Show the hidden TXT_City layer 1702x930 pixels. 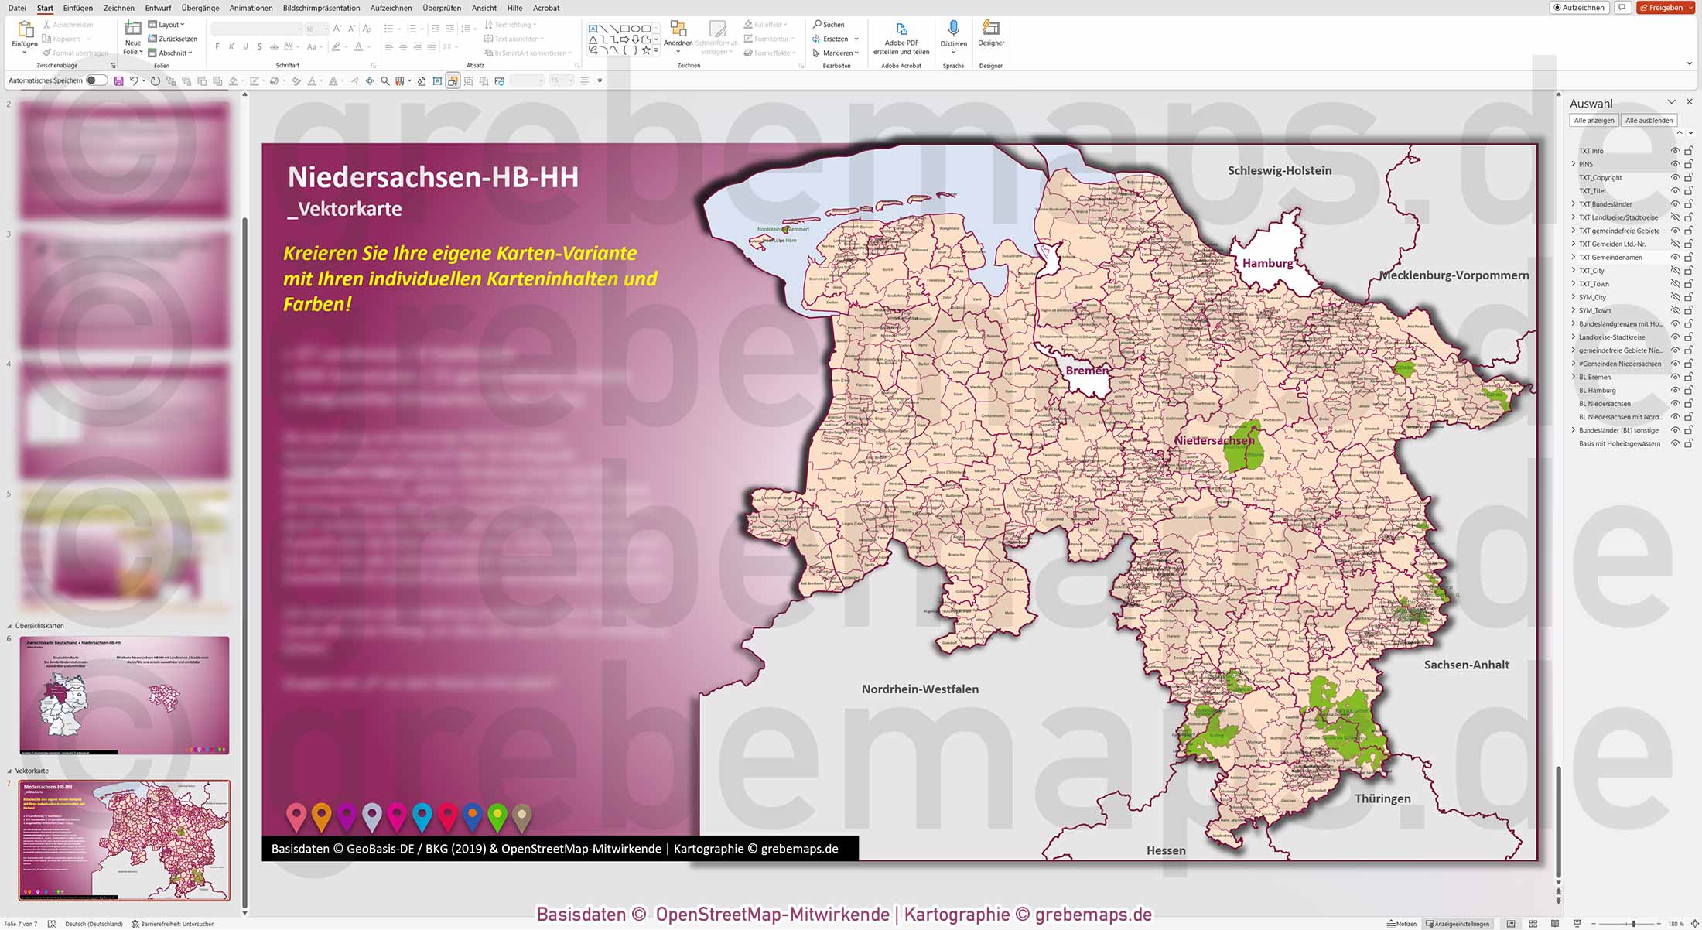1675,270
